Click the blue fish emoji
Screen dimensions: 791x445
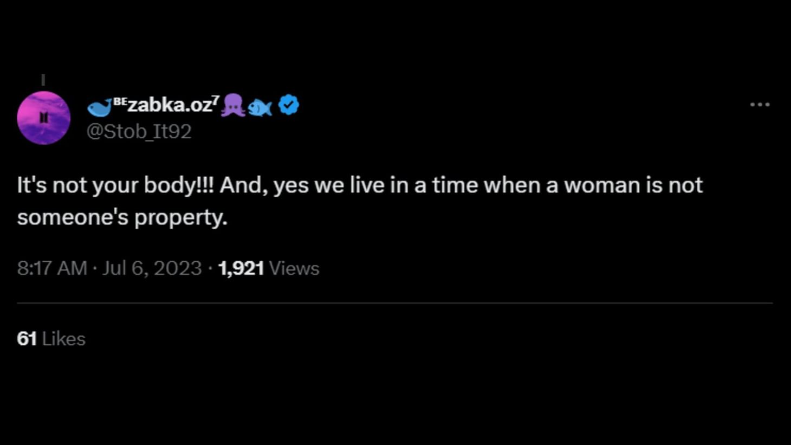coord(260,108)
